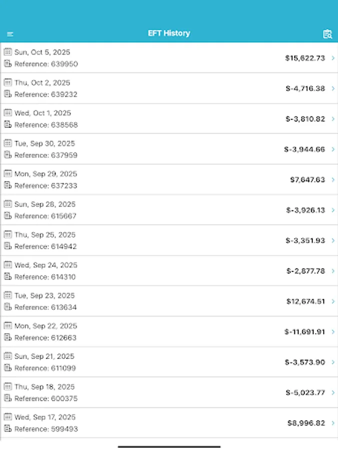Open the EFT search filter icon
This screenshot has width=338, height=450.
pyautogui.click(x=327, y=33)
